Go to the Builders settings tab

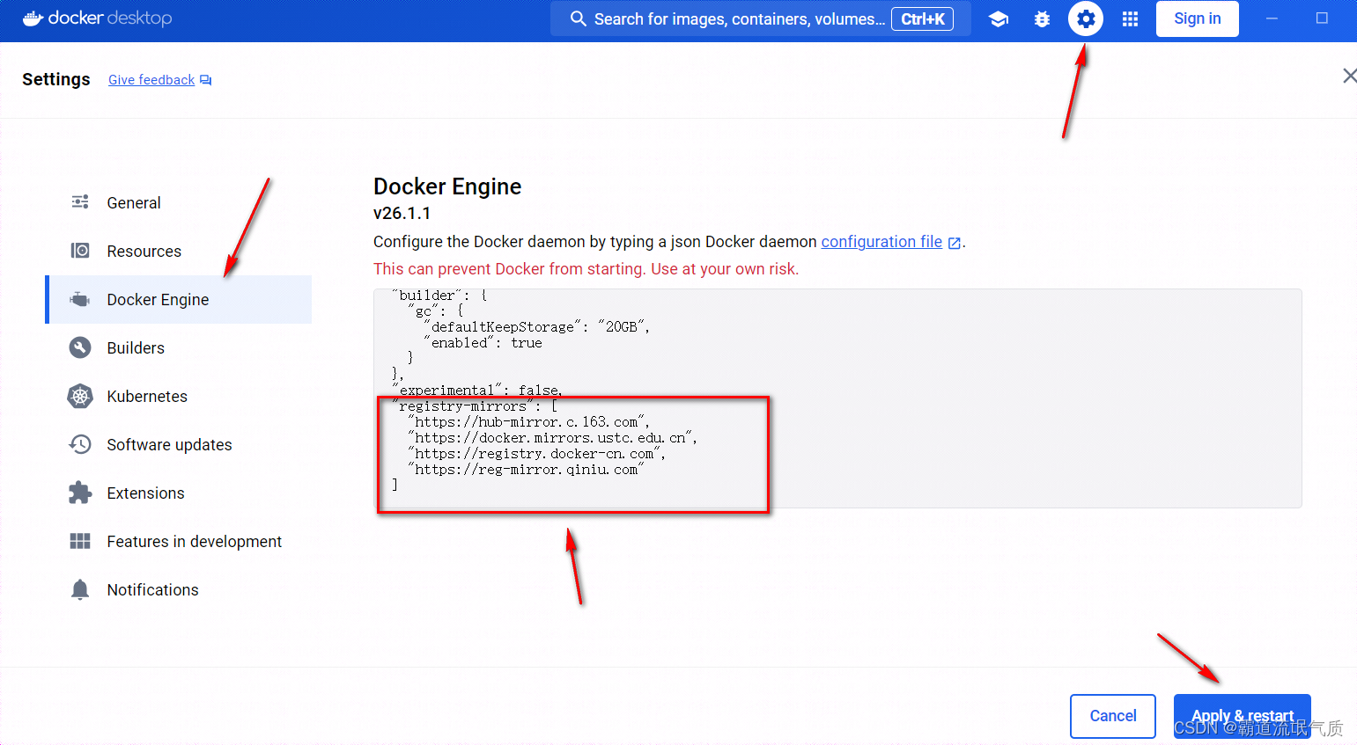coord(179,347)
